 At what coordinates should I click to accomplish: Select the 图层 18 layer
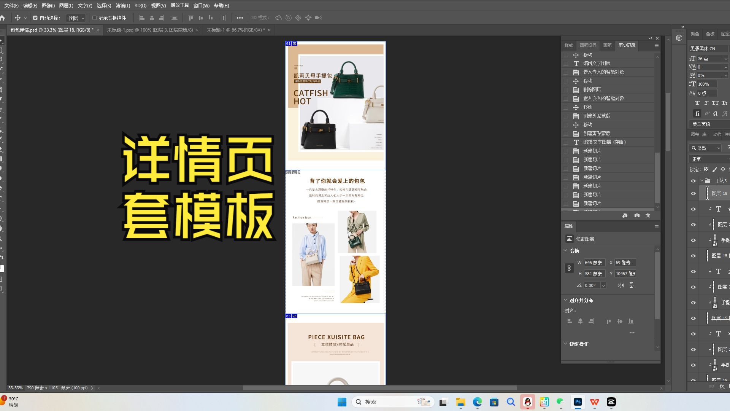coord(715,194)
